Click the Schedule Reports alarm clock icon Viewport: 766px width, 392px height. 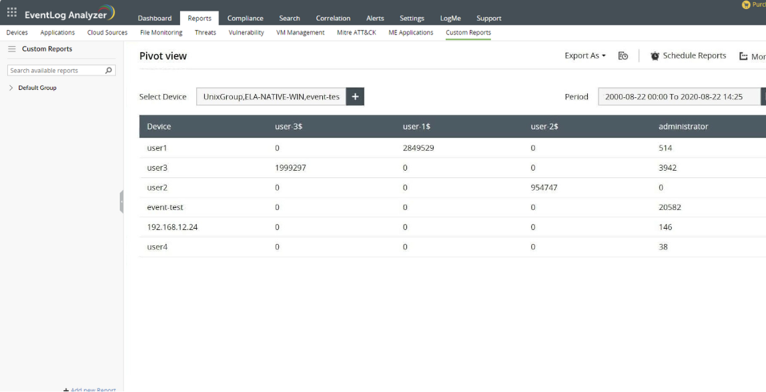pos(655,56)
